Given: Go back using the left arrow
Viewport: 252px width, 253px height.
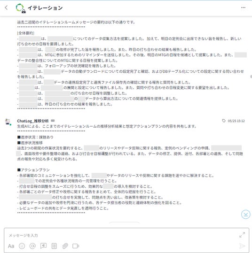Looking at the screenshot, I should [6, 8].
